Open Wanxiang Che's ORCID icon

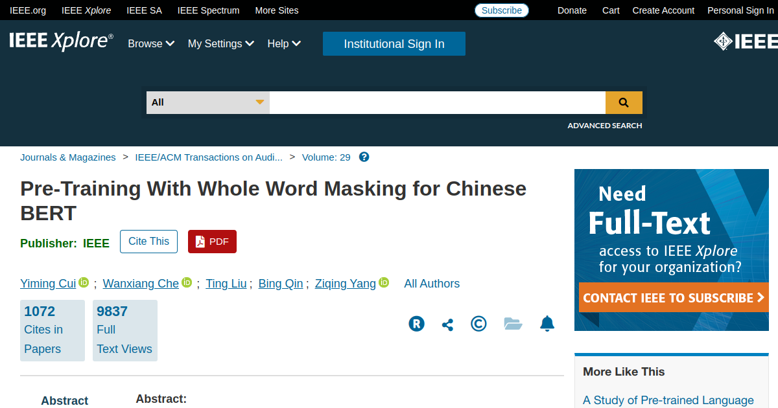(x=187, y=282)
